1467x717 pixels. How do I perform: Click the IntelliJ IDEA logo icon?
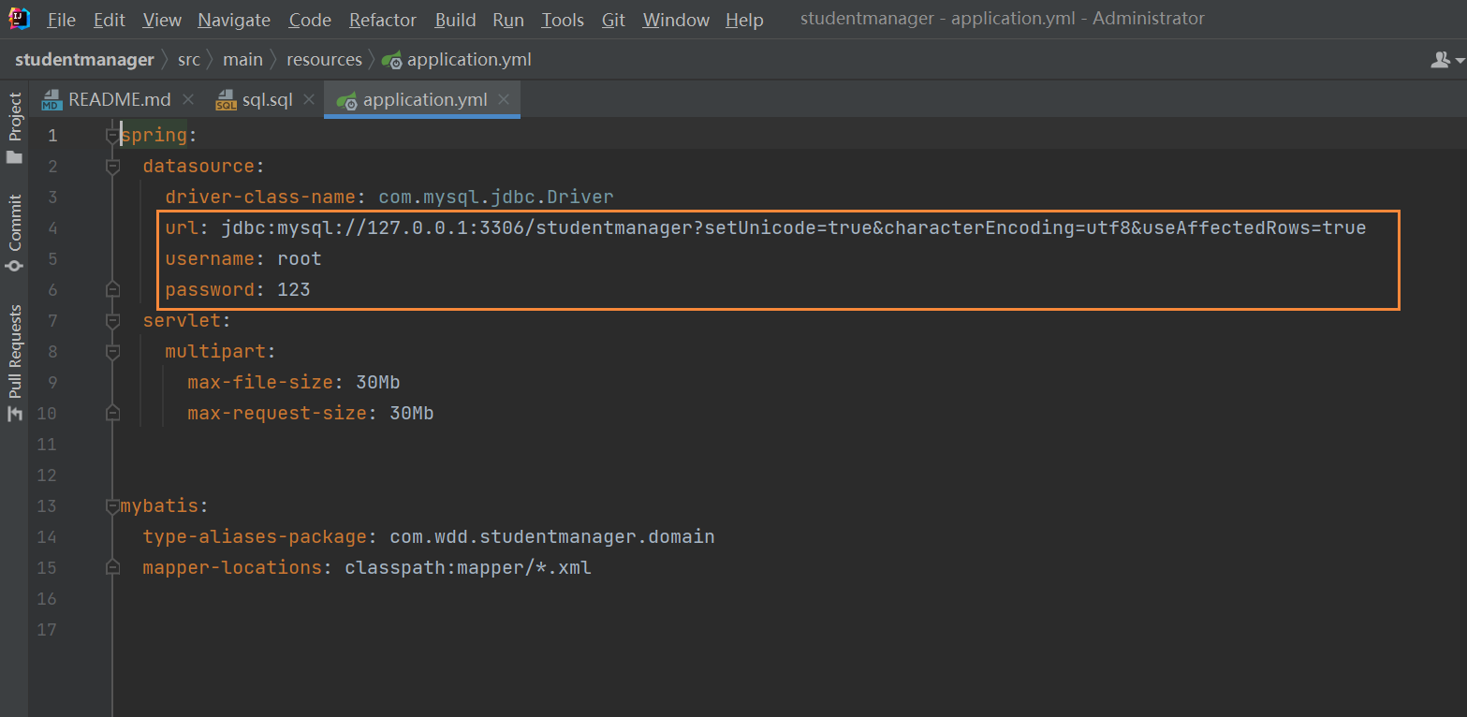click(19, 19)
